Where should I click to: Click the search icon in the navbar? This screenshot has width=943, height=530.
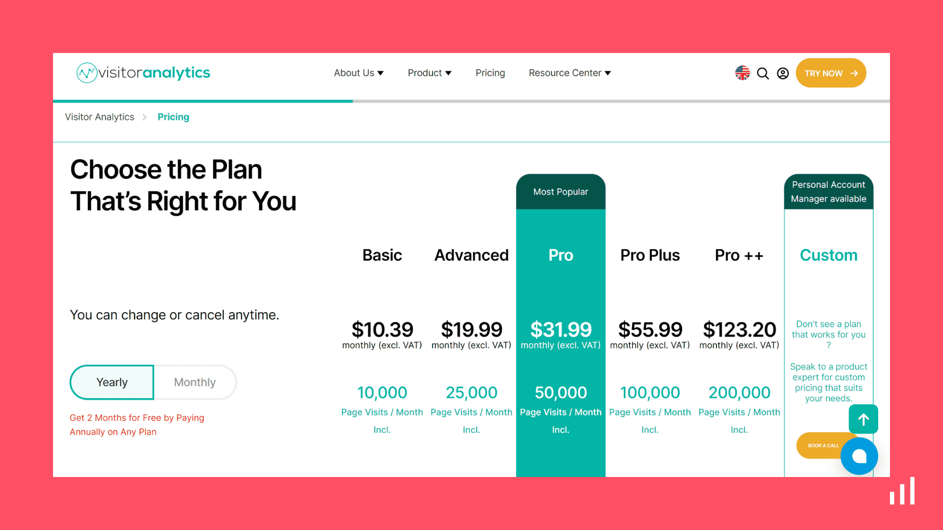coord(763,73)
